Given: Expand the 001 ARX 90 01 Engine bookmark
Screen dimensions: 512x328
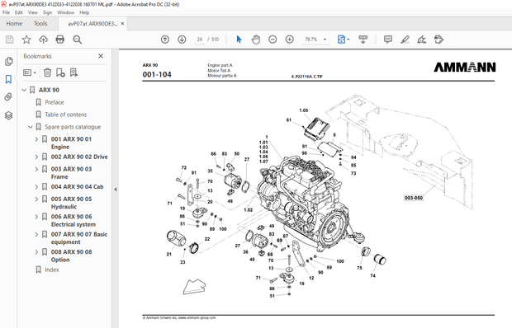Looking at the screenshot, I should click(x=36, y=139).
